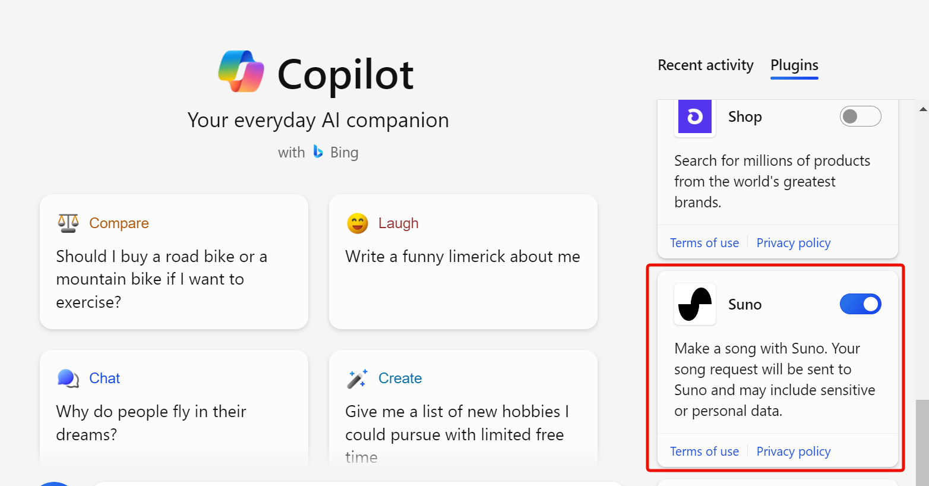929x486 pixels.
Task: Switch to the Plugins tab
Action: (794, 65)
